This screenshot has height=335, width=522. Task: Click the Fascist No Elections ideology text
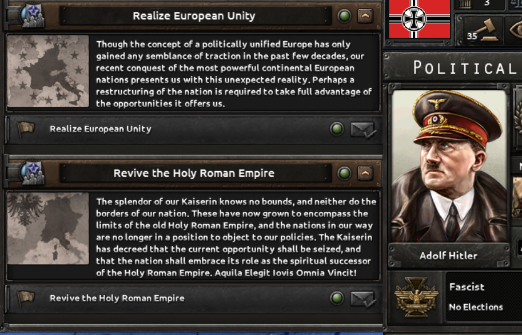click(x=476, y=297)
